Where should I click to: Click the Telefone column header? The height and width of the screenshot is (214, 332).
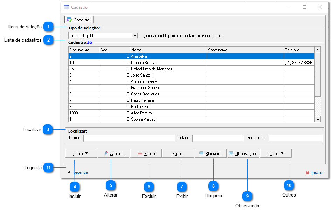(x=299, y=50)
